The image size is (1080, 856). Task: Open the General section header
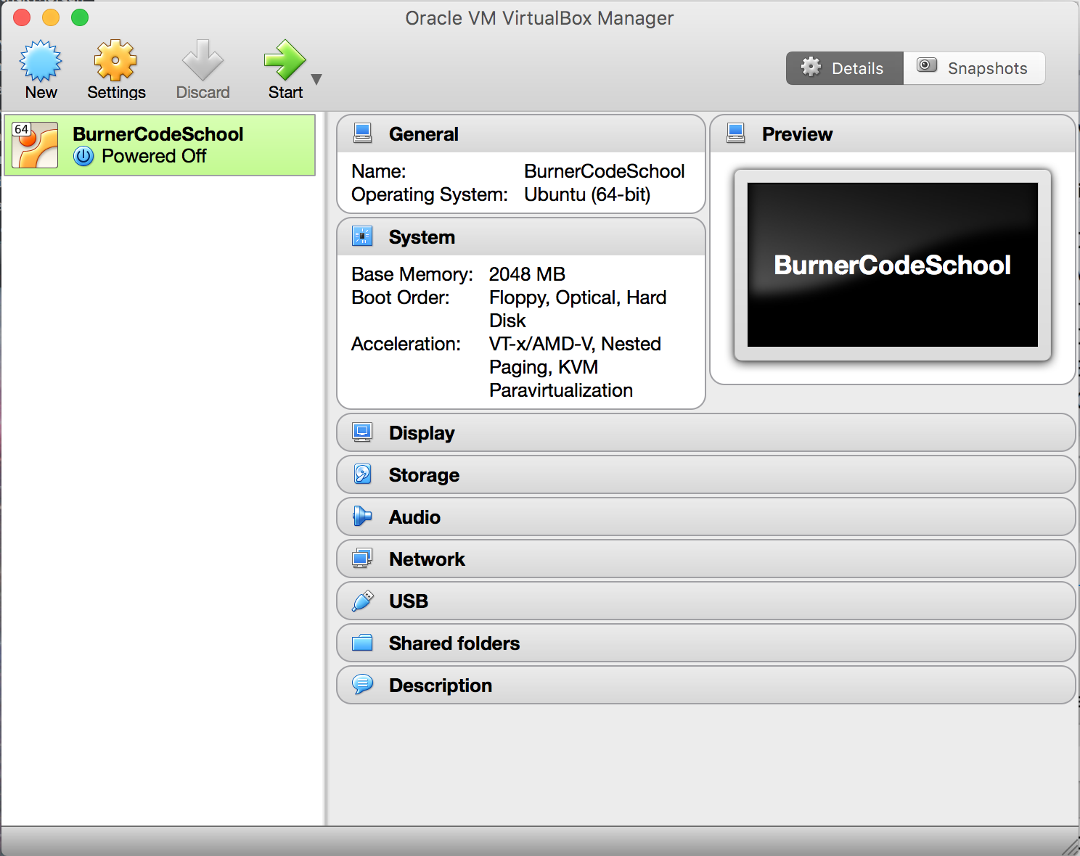pyautogui.click(x=521, y=134)
